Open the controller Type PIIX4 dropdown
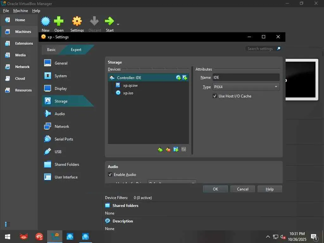This screenshot has width=324, height=243. click(x=246, y=87)
